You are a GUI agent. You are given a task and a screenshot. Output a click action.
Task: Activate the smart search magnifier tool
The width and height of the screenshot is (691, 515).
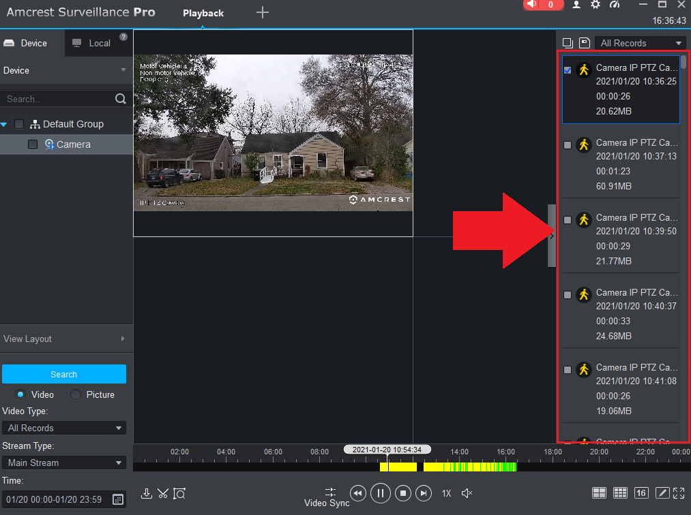[179, 493]
